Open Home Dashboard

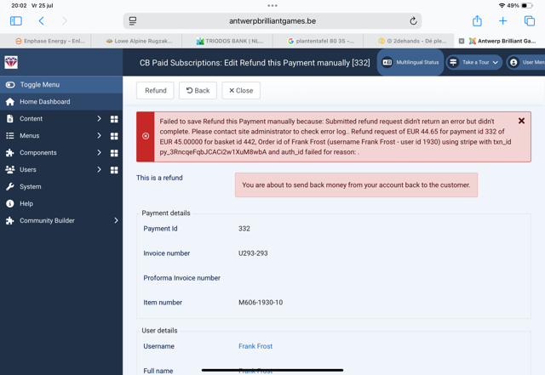61,102
